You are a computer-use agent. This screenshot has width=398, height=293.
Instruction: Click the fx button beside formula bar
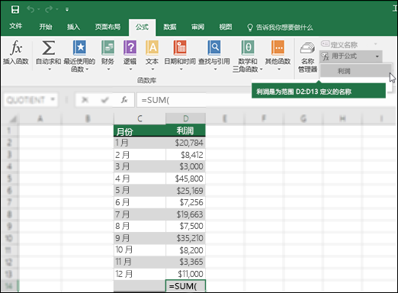[x=124, y=100]
